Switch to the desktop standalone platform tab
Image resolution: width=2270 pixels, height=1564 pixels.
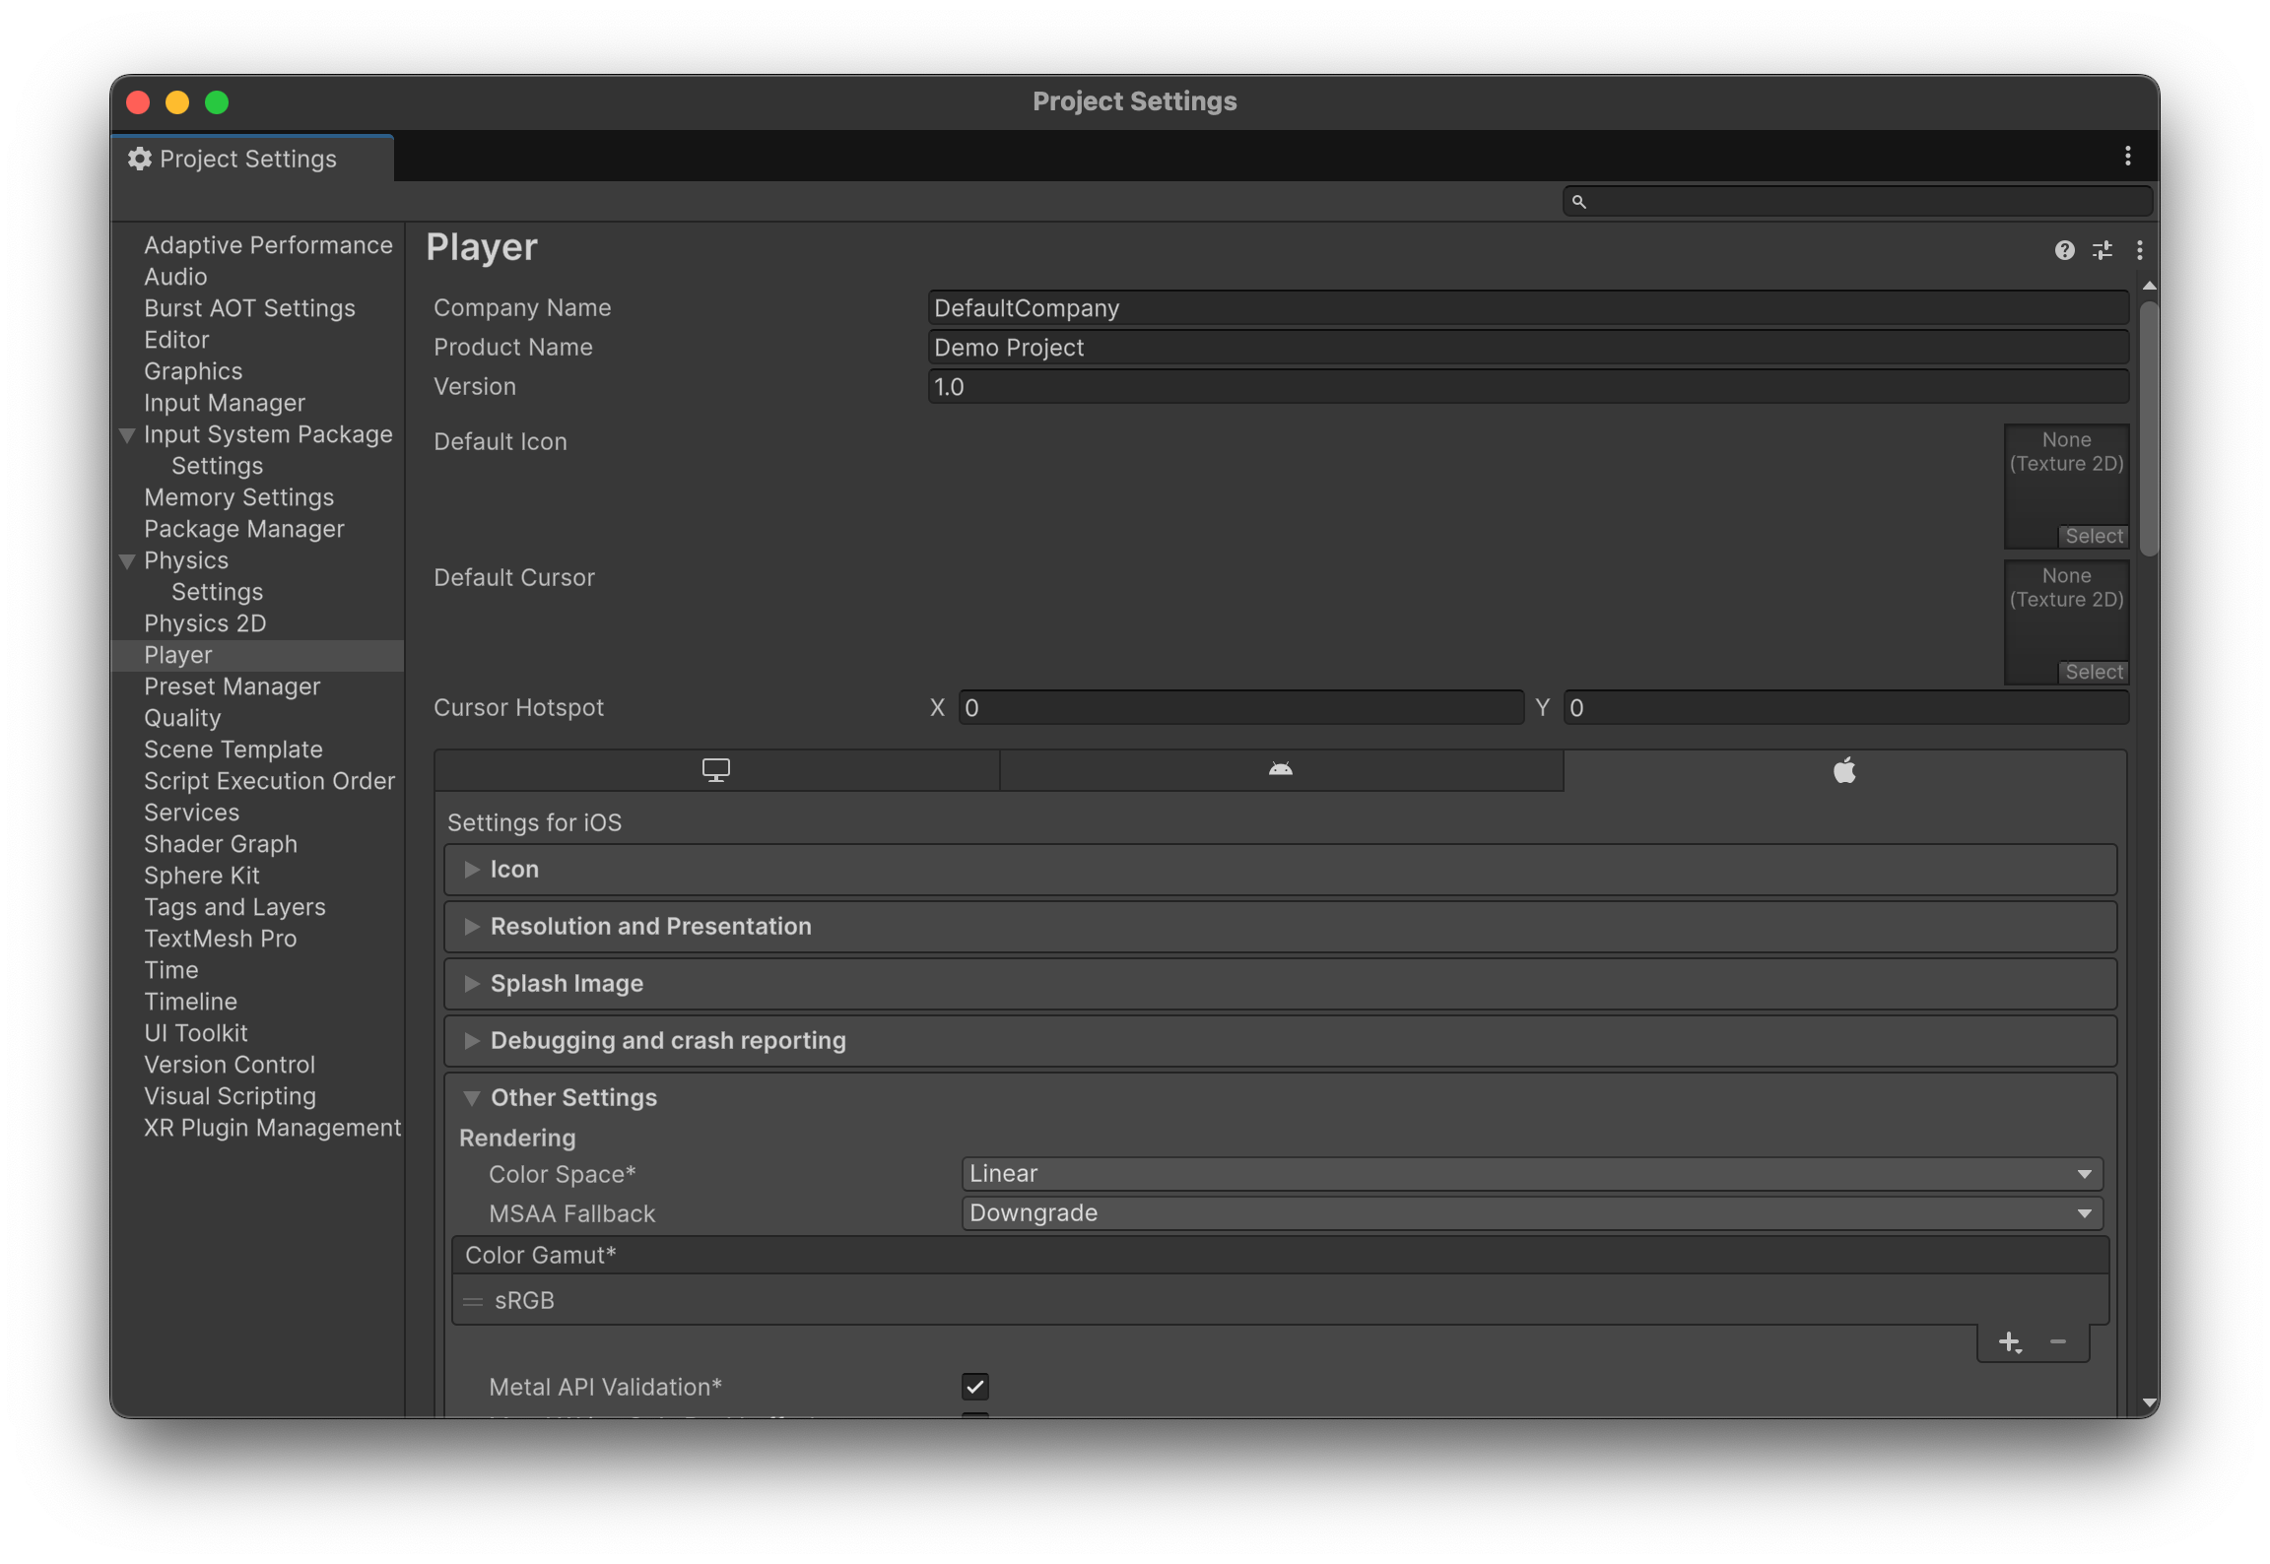click(x=716, y=770)
